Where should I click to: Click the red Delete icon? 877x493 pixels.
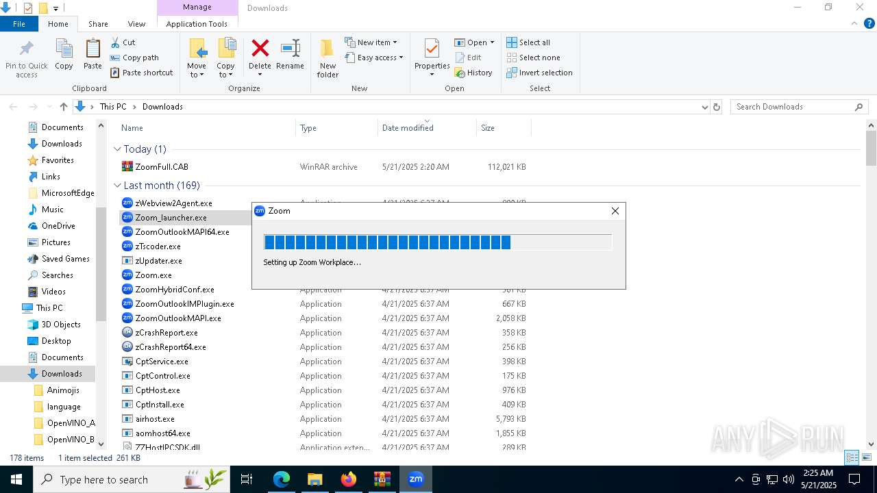click(260, 48)
